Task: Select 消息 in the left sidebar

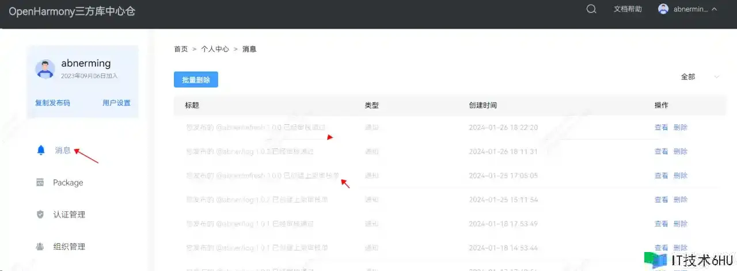Action: point(63,150)
